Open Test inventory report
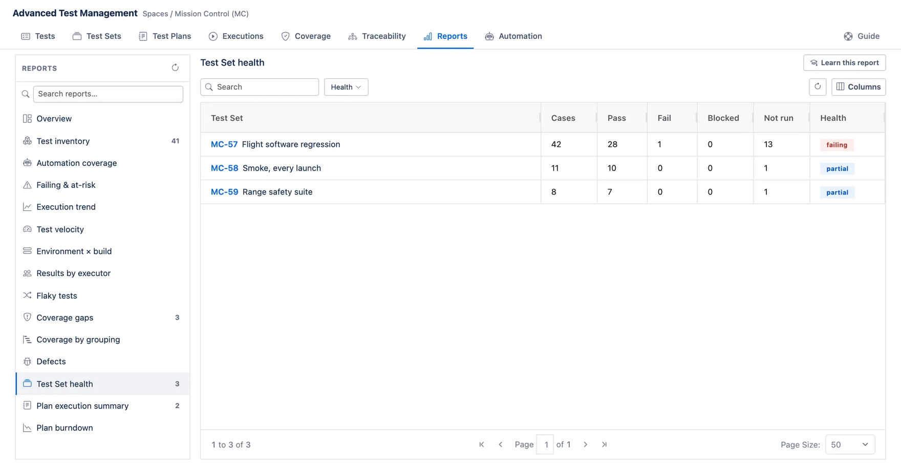The image size is (901, 467). pyautogui.click(x=103, y=141)
